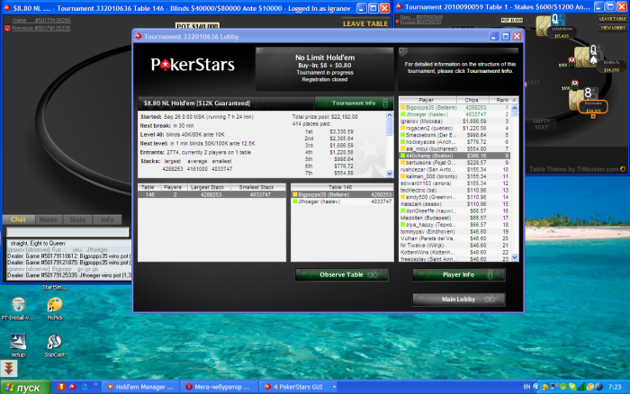Image resolution: width=630 pixels, height=394 pixels.
Task: Select edward1103 (amora) row
Action: point(454,184)
